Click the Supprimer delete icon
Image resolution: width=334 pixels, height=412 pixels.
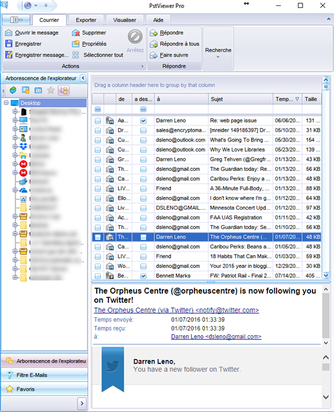[76, 33]
